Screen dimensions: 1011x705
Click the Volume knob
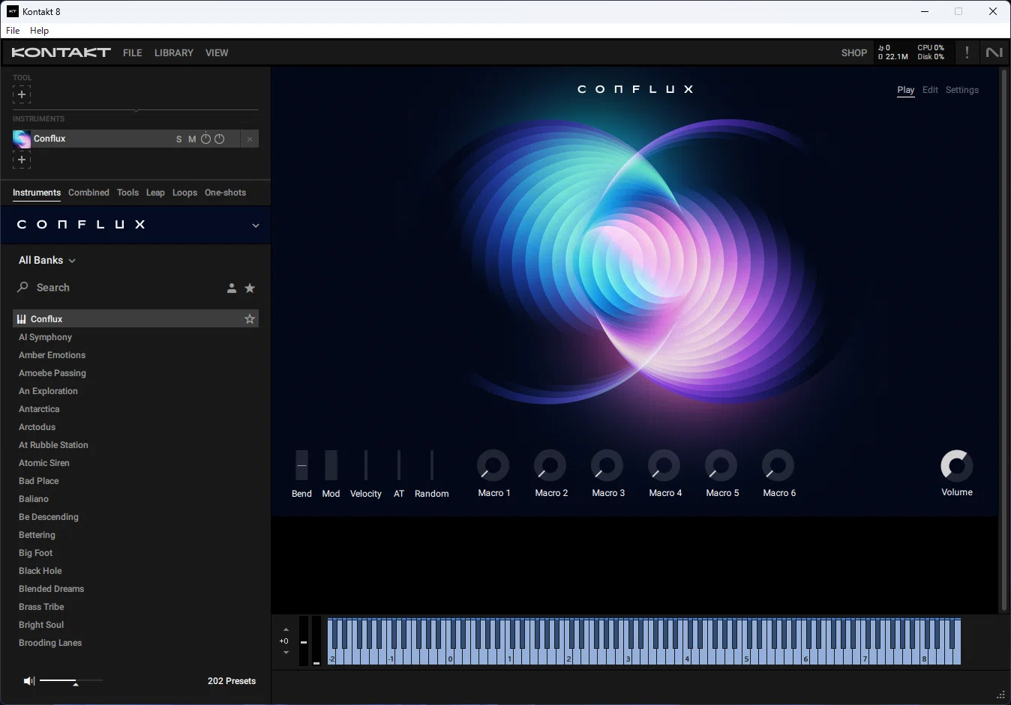click(x=957, y=465)
